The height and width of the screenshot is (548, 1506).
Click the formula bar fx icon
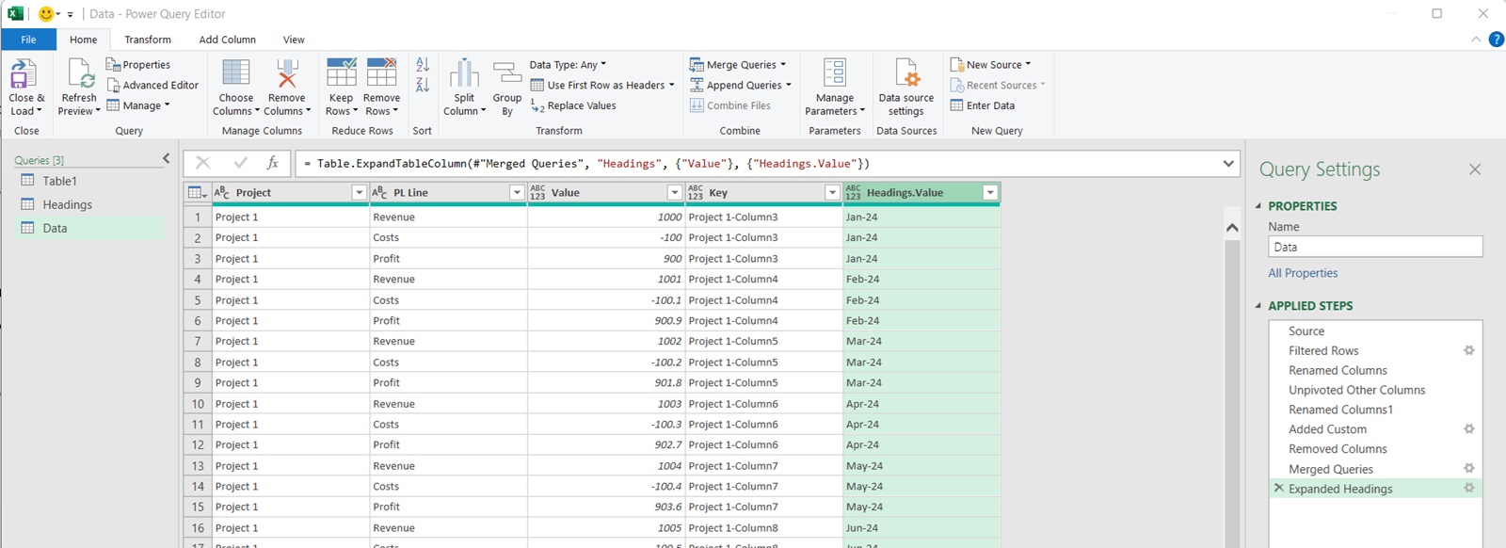[272, 163]
